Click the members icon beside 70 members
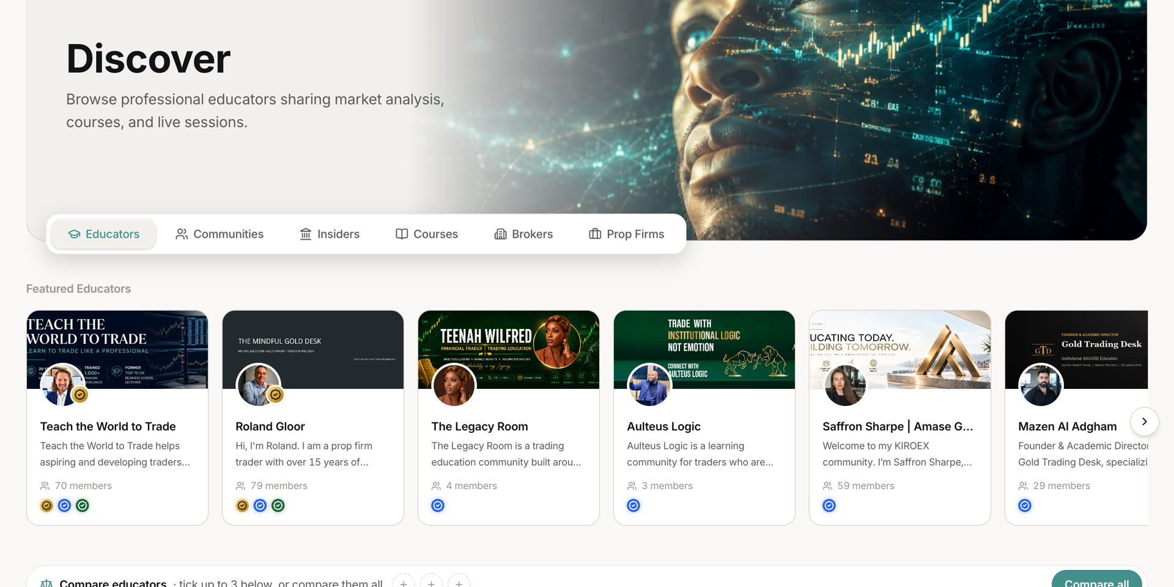 pos(45,485)
